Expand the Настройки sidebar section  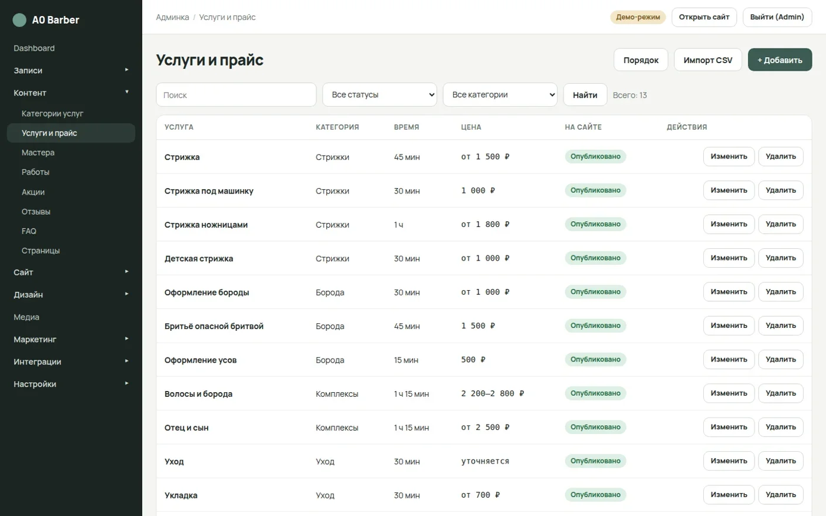[x=71, y=384]
